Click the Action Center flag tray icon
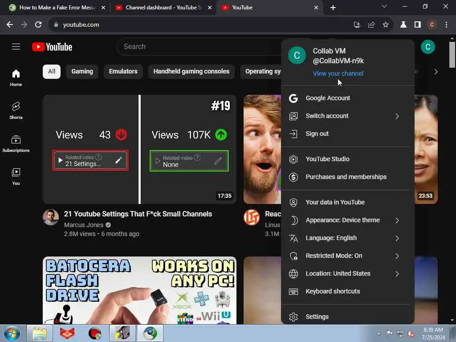 [x=389, y=334]
